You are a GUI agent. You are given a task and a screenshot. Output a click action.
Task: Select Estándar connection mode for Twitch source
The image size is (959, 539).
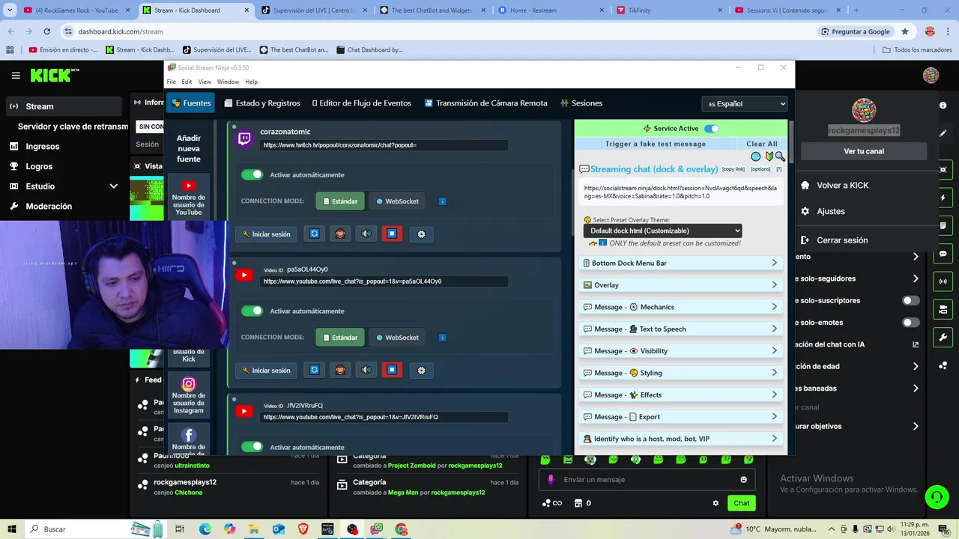pyautogui.click(x=340, y=201)
